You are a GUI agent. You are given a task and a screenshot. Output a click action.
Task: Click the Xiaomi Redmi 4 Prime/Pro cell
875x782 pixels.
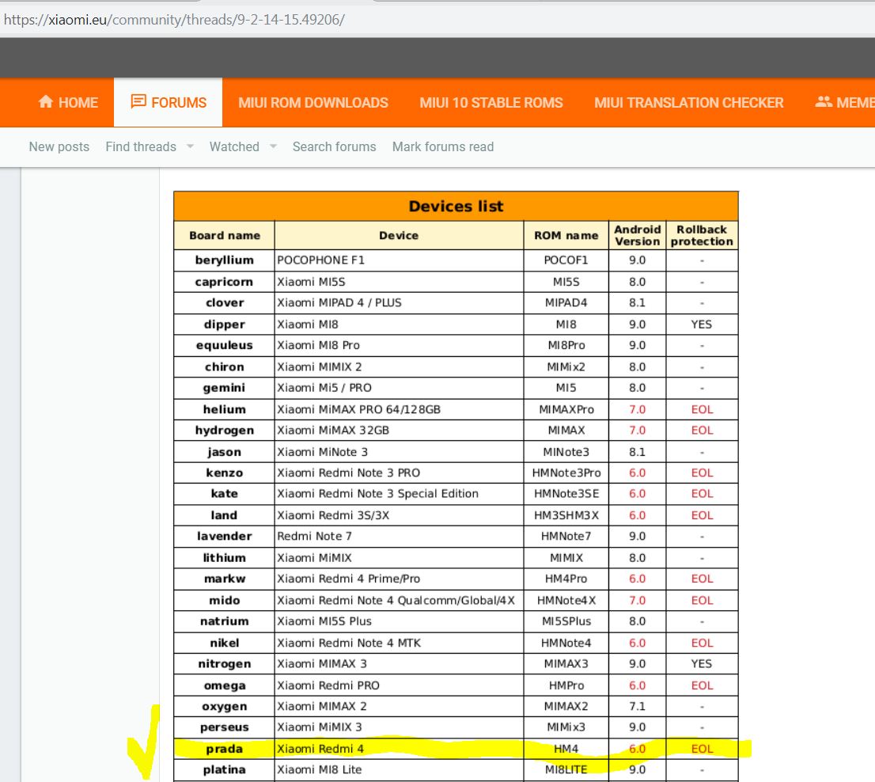[x=399, y=579]
